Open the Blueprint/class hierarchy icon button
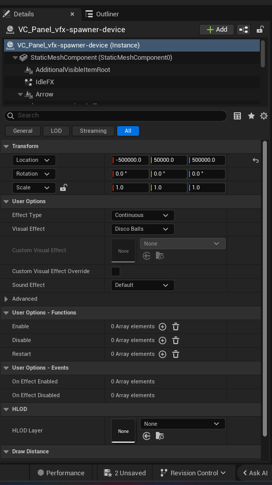This screenshot has height=485, width=272. [243, 30]
